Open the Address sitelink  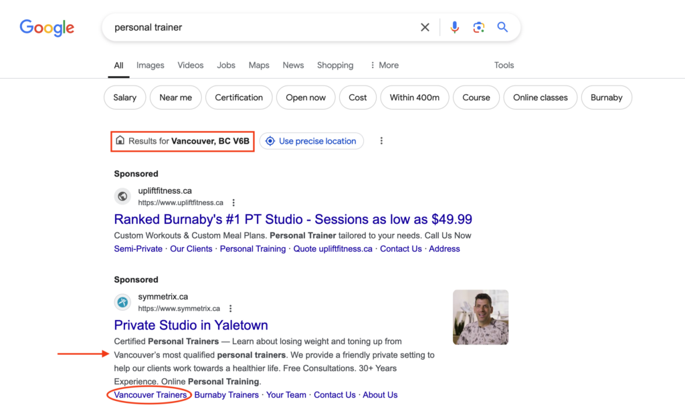[x=444, y=249]
